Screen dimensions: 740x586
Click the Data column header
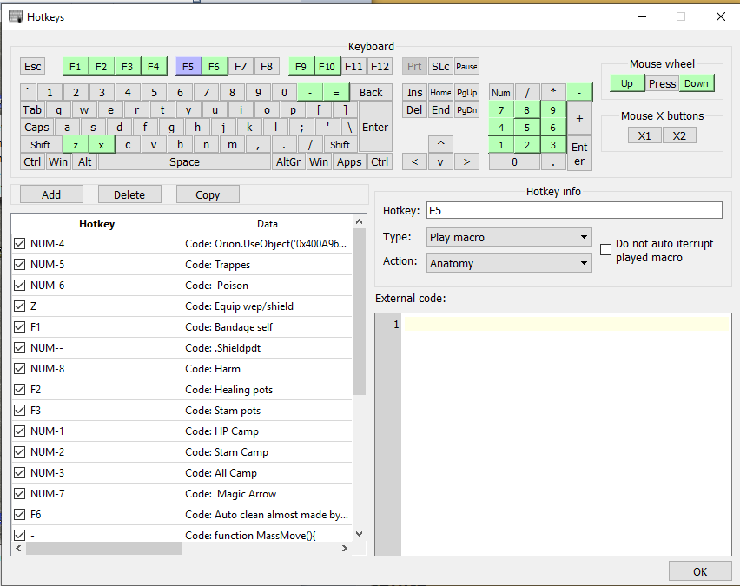pos(268,224)
